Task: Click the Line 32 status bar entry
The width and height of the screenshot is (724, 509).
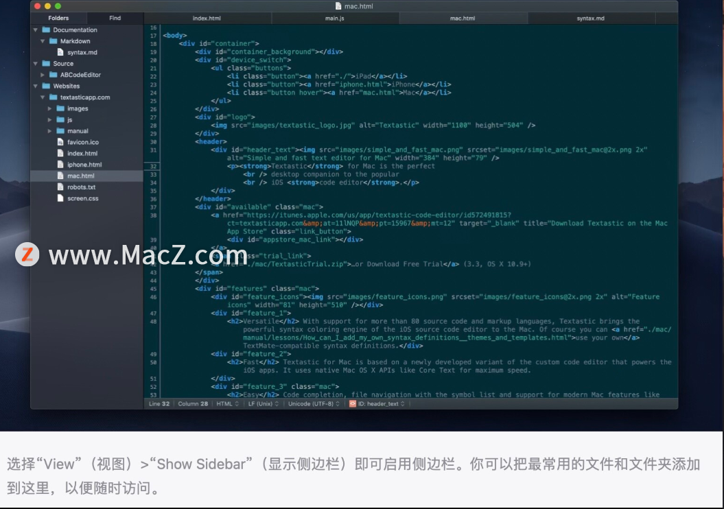Action: [x=159, y=404]
